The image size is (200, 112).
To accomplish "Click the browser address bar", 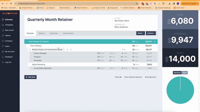I will click(77, 3).
